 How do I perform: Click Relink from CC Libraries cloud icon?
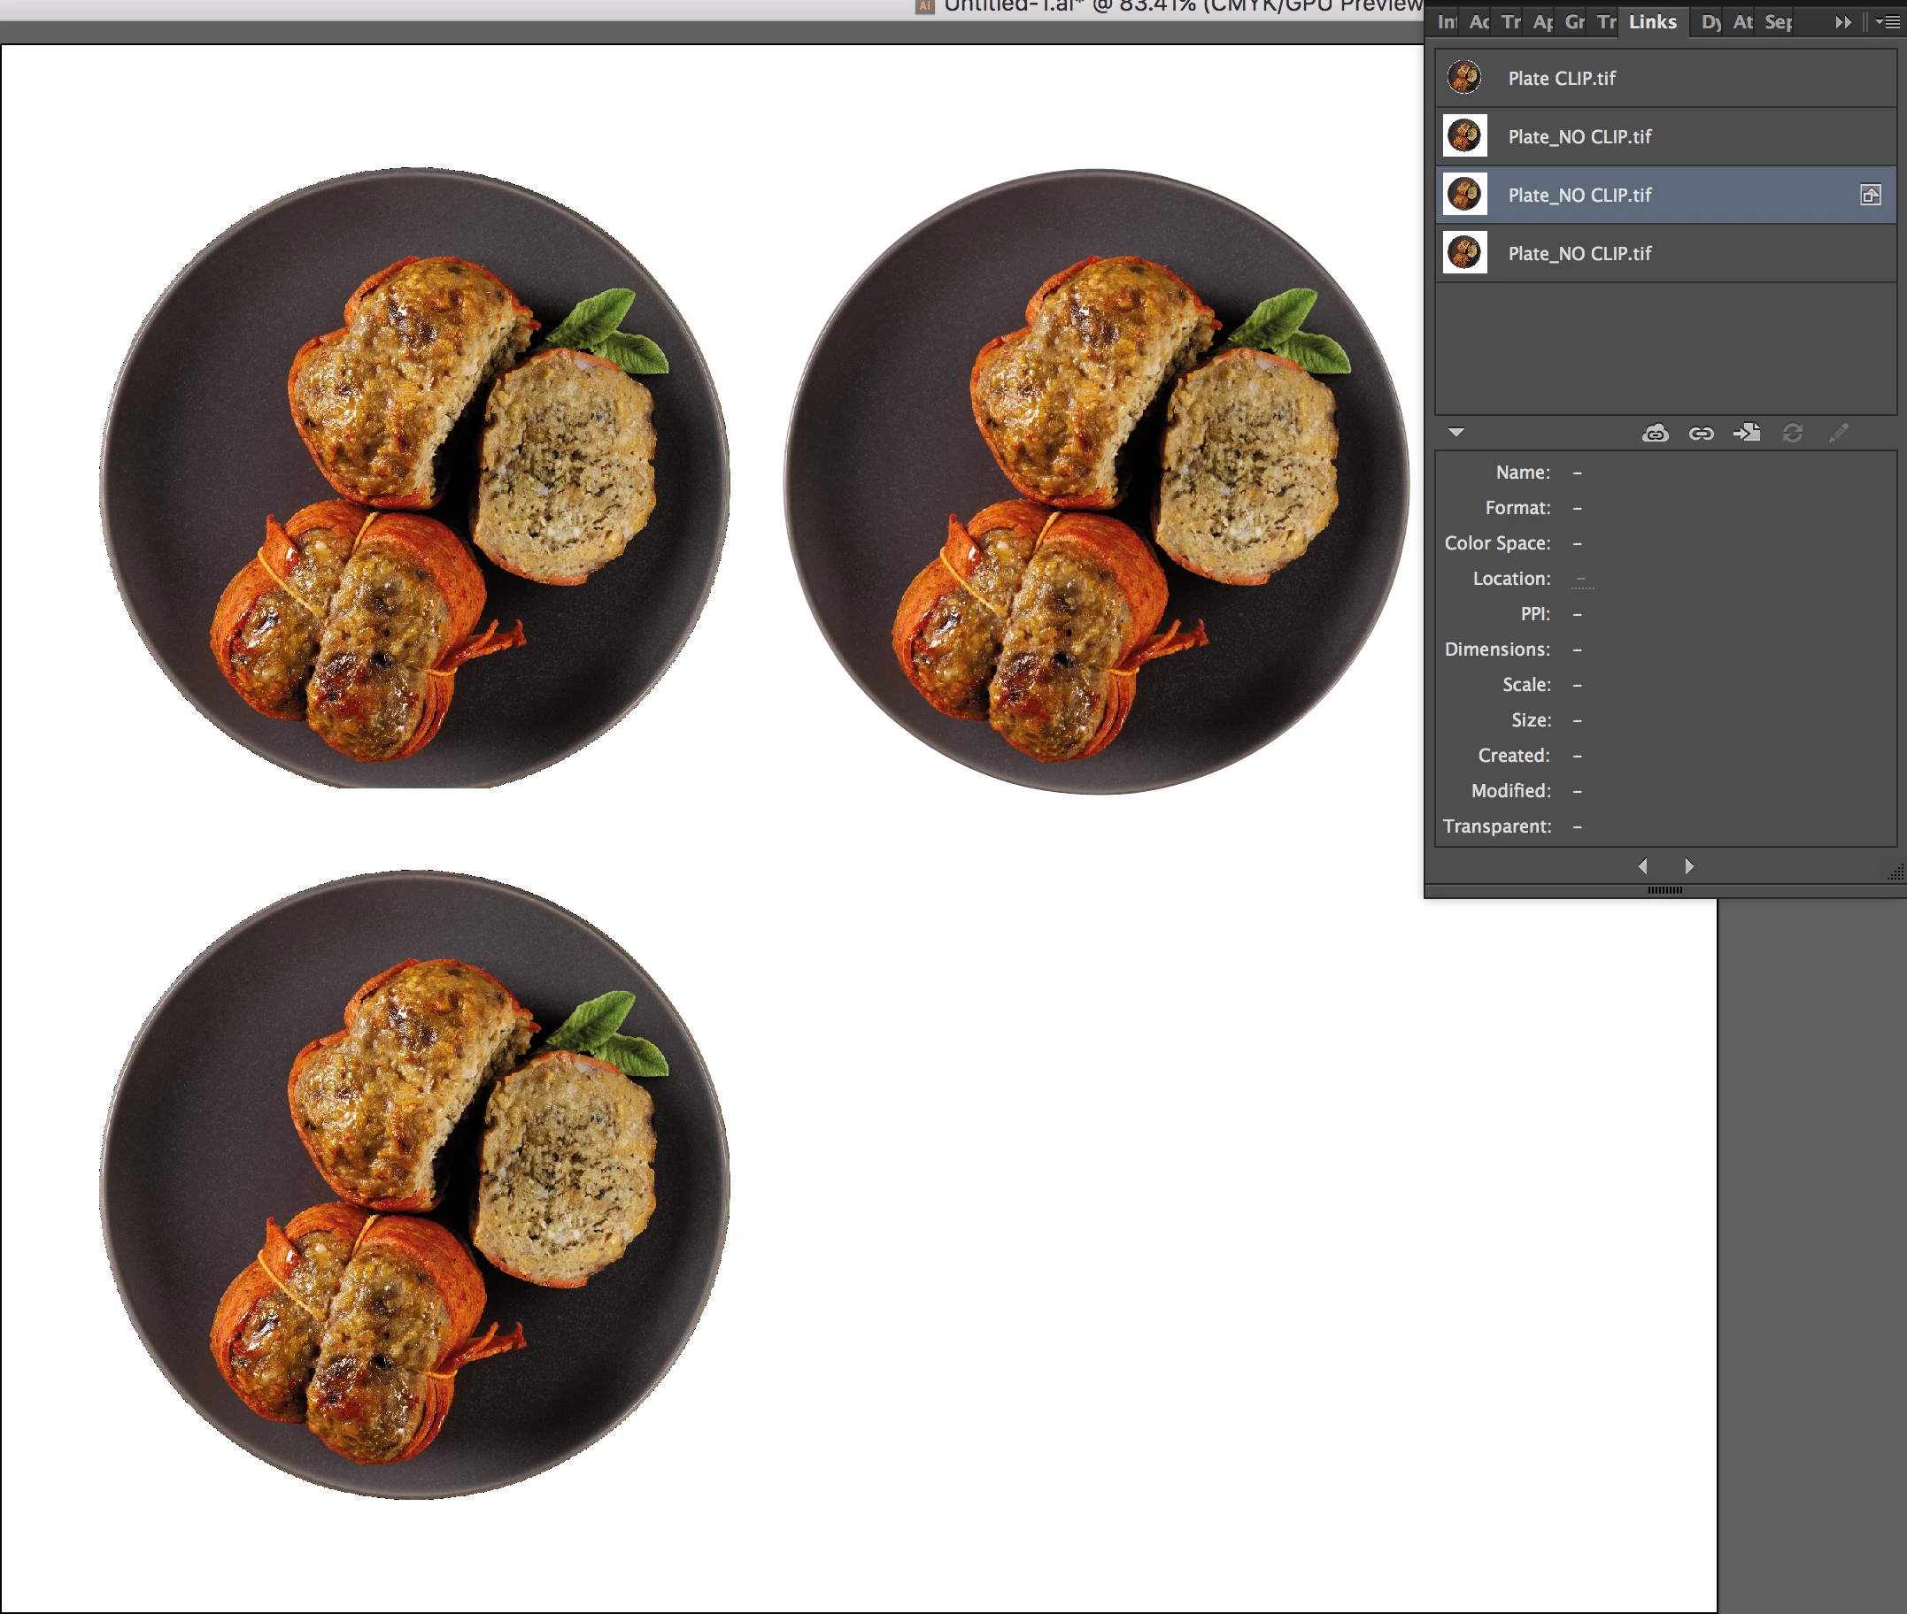(1655, 433)
